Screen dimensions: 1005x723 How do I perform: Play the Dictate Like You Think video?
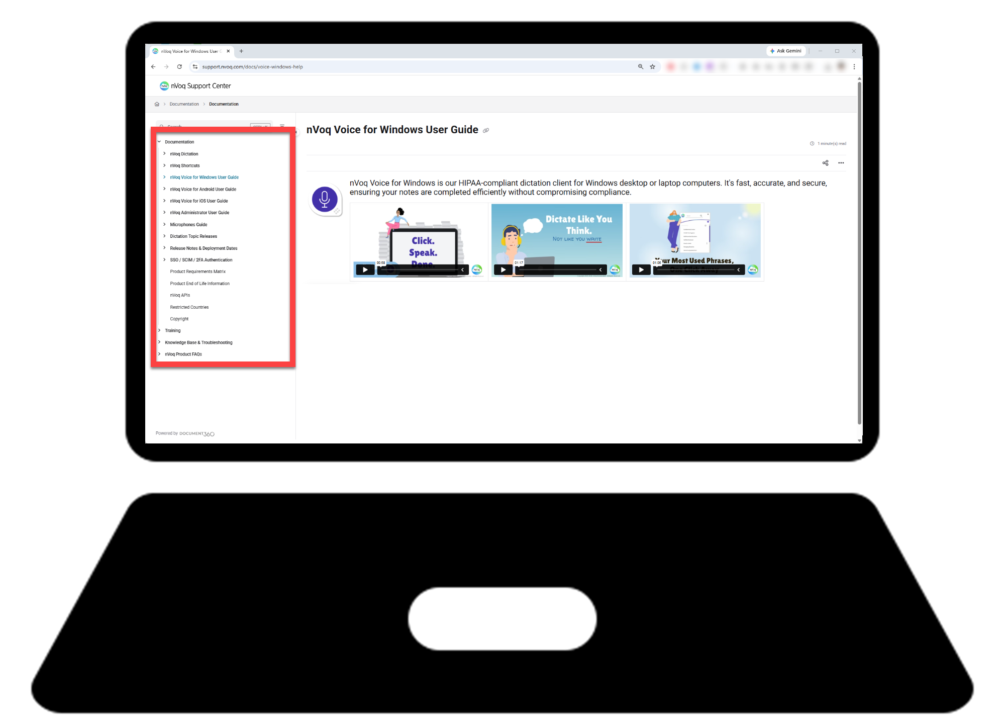tap(502, 269)
